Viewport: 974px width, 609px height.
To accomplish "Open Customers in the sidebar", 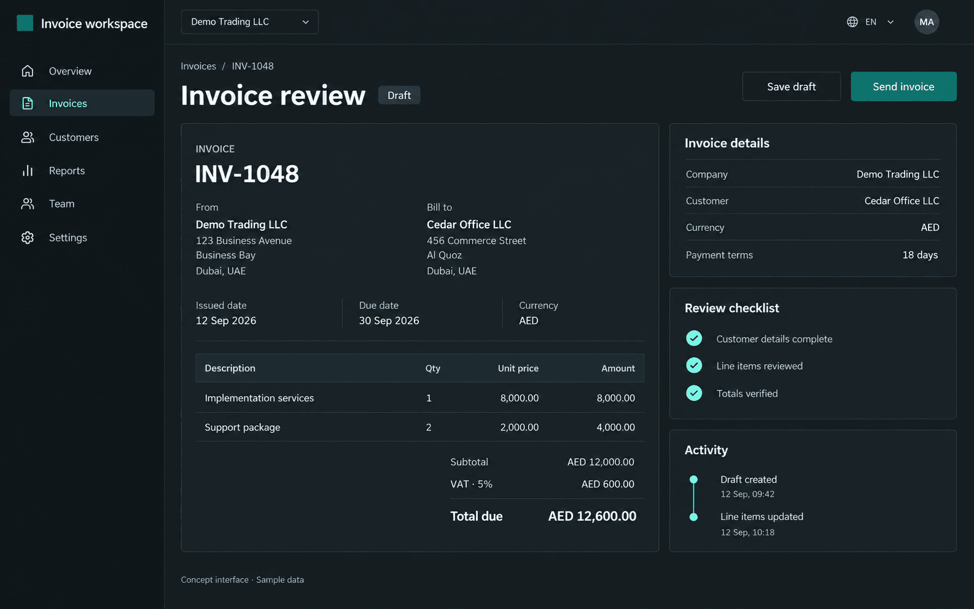I will point(82,138).
